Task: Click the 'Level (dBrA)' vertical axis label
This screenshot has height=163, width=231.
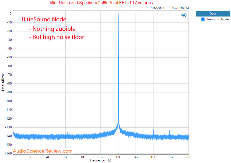Action: (3, 82)
